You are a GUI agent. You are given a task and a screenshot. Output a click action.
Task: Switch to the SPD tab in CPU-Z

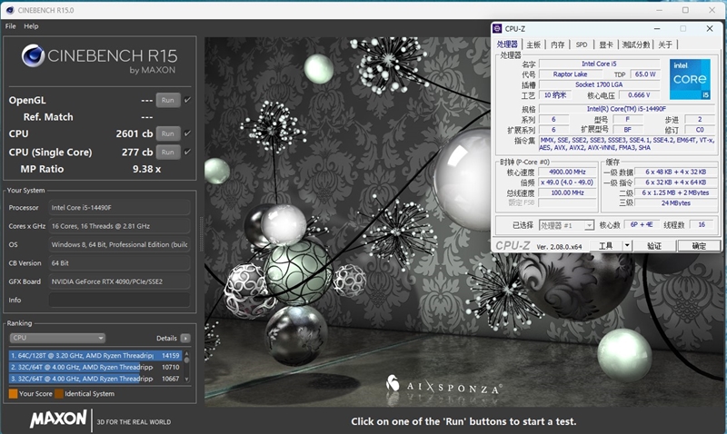(582, 44)
